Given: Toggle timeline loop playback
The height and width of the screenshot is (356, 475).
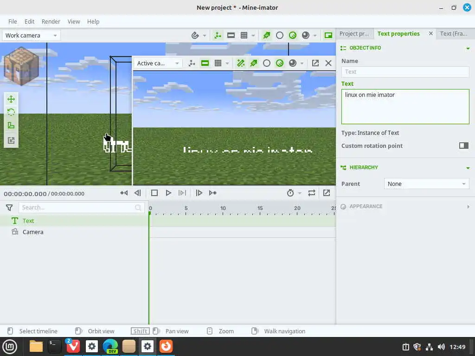Looking at the screenshot, I should 312,193.
